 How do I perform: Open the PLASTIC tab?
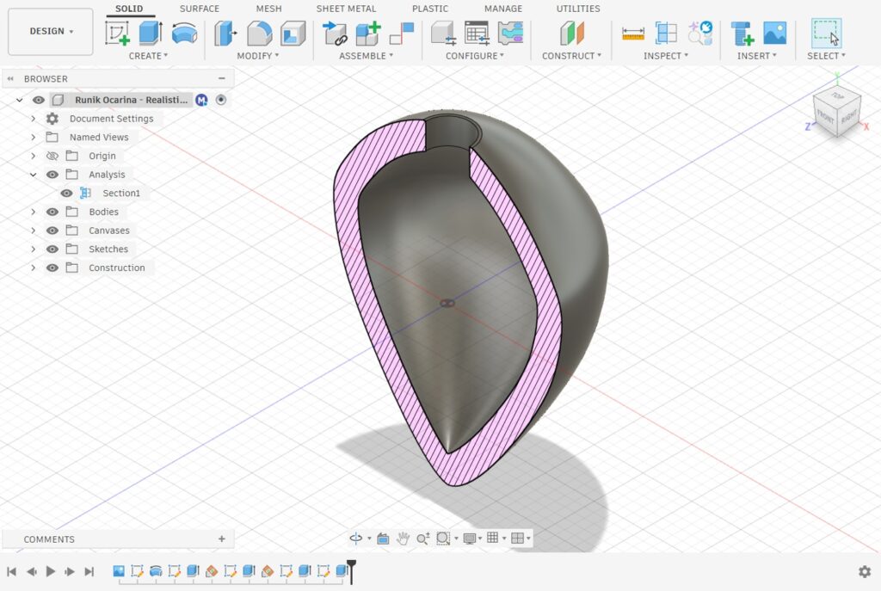[430, 9]
